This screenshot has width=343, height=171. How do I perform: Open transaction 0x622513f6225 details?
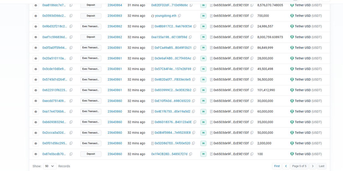click(x=55, y=90)
